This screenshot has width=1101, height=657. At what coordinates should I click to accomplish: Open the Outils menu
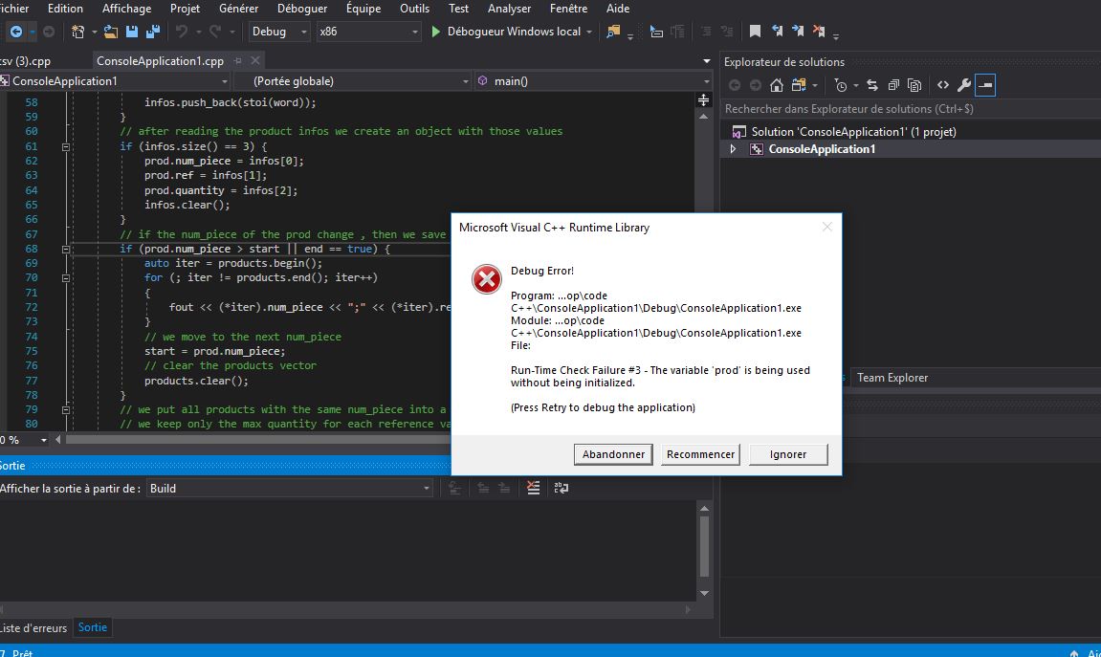click(414, 9)
